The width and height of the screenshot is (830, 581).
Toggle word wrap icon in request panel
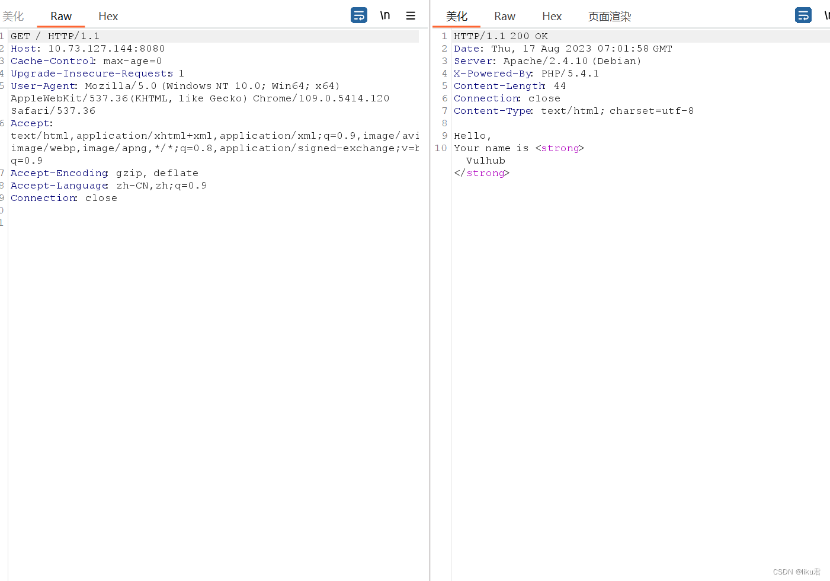coord(359,15)
